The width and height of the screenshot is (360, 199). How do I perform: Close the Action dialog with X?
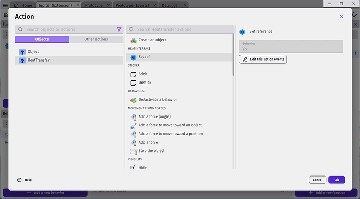click(341, 16)
